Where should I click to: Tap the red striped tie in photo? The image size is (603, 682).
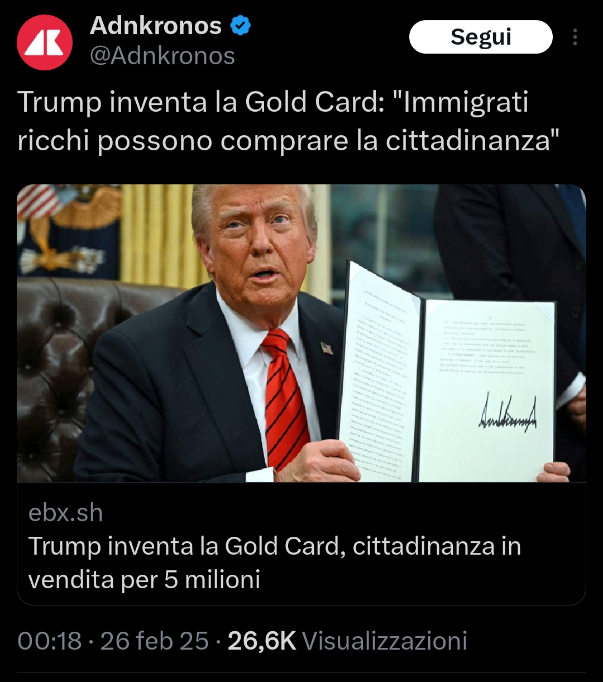click(284, 399)
